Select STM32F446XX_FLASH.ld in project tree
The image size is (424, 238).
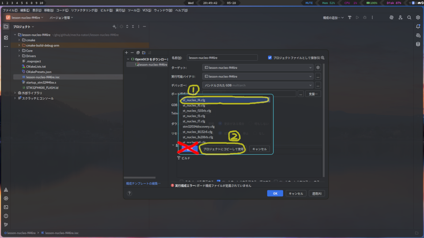pyautogui.click(x=42, y=88)
